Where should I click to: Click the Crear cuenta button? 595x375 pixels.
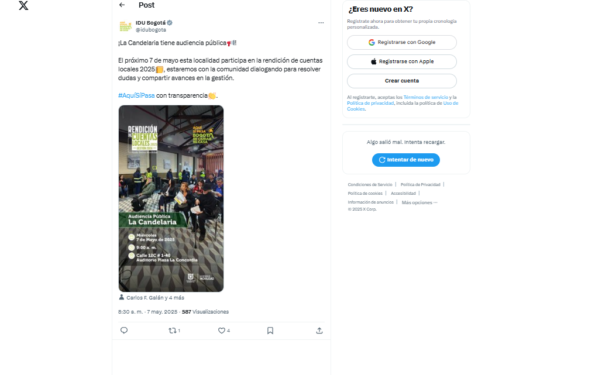[402, 81]
